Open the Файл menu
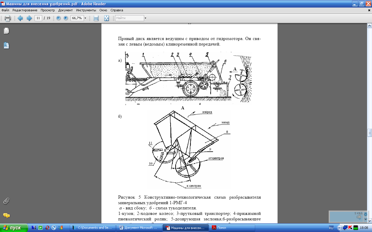The height and width of the screenshot is (232, 372). [x=5, y=10]
